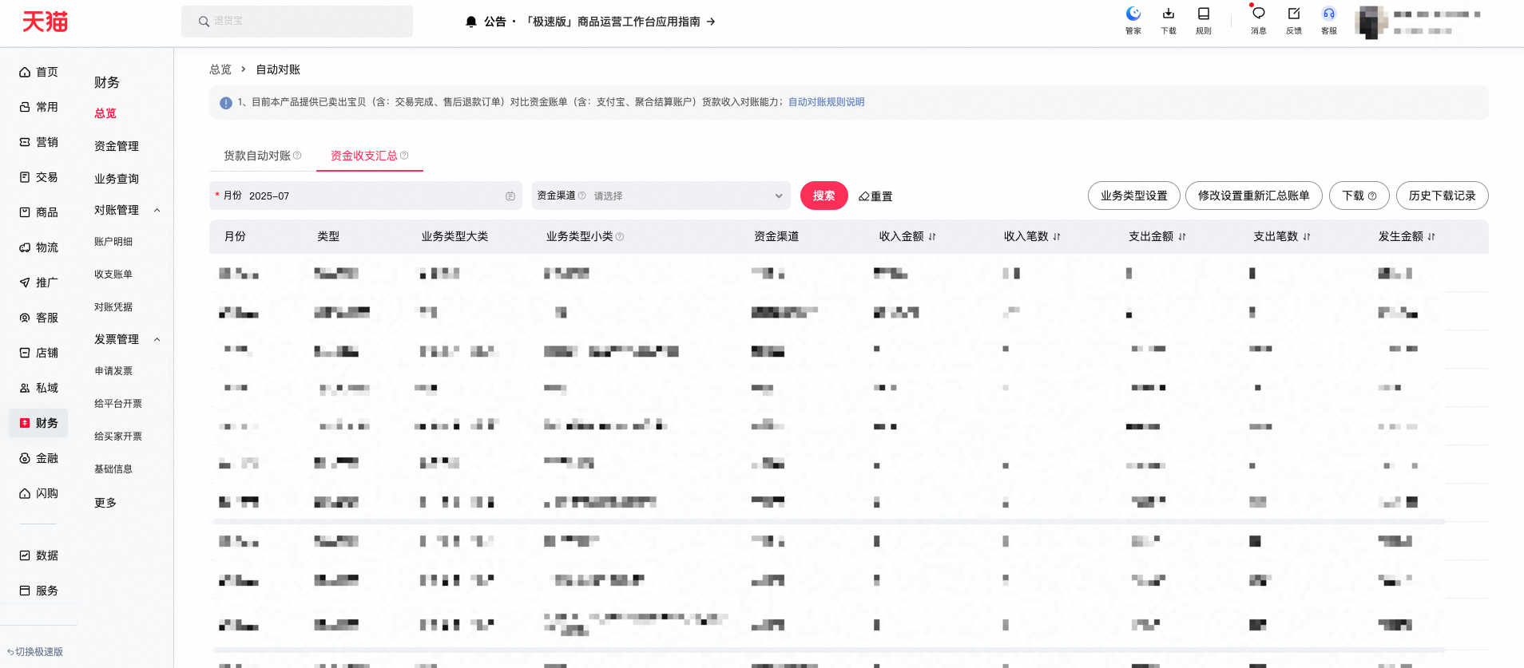Open 营销 in left sidebar
The height and width of the screenshot is (668, 1524).
(x=38, y=142)
